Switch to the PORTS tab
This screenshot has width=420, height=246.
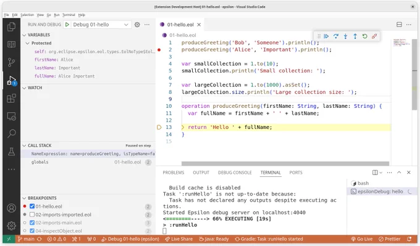[x=296, y=173]
